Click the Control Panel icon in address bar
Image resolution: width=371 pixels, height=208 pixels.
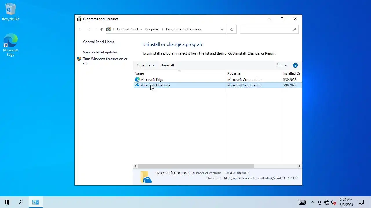tap(108, 29)
